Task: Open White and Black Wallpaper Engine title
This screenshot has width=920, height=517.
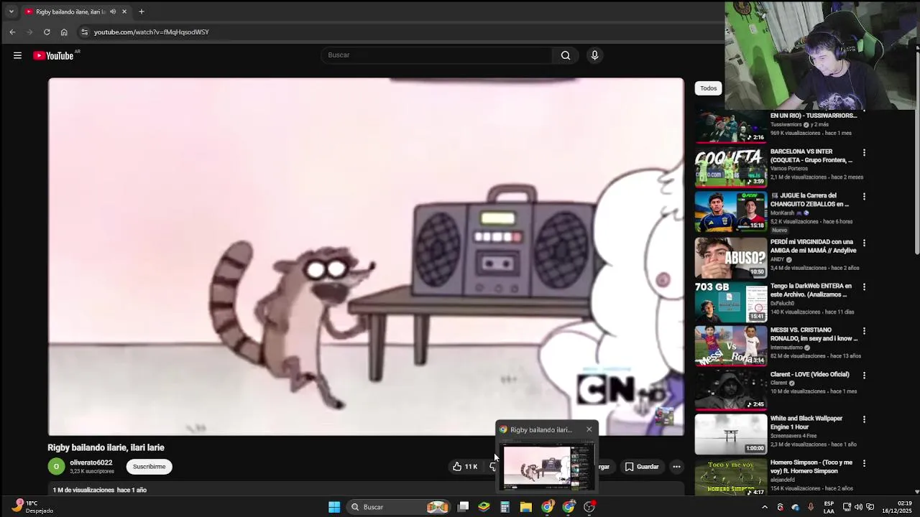Action: tap(806, 423)
